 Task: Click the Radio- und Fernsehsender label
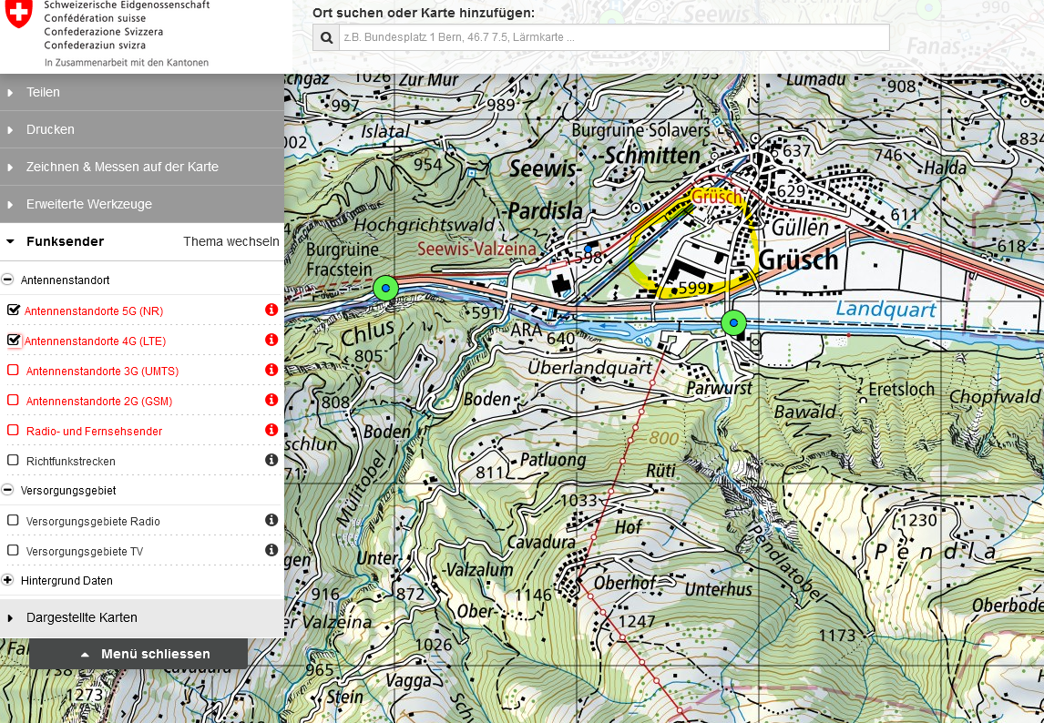click(x=94, y=432)
